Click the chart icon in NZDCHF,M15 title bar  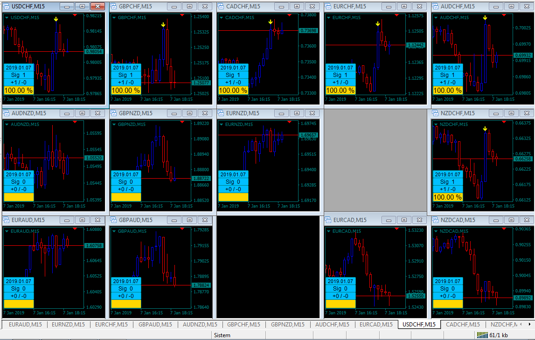pos(435,113)
